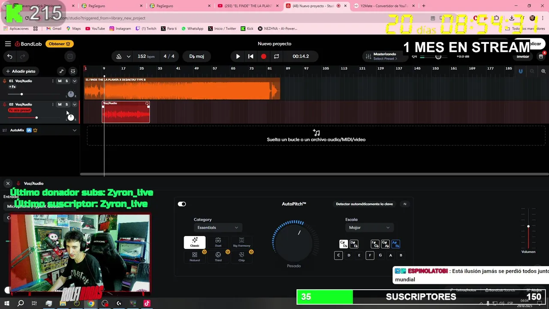The image size is (549, 309).
Task: Adjust track 02 volume slider
Action: click(x=36, y=118)
